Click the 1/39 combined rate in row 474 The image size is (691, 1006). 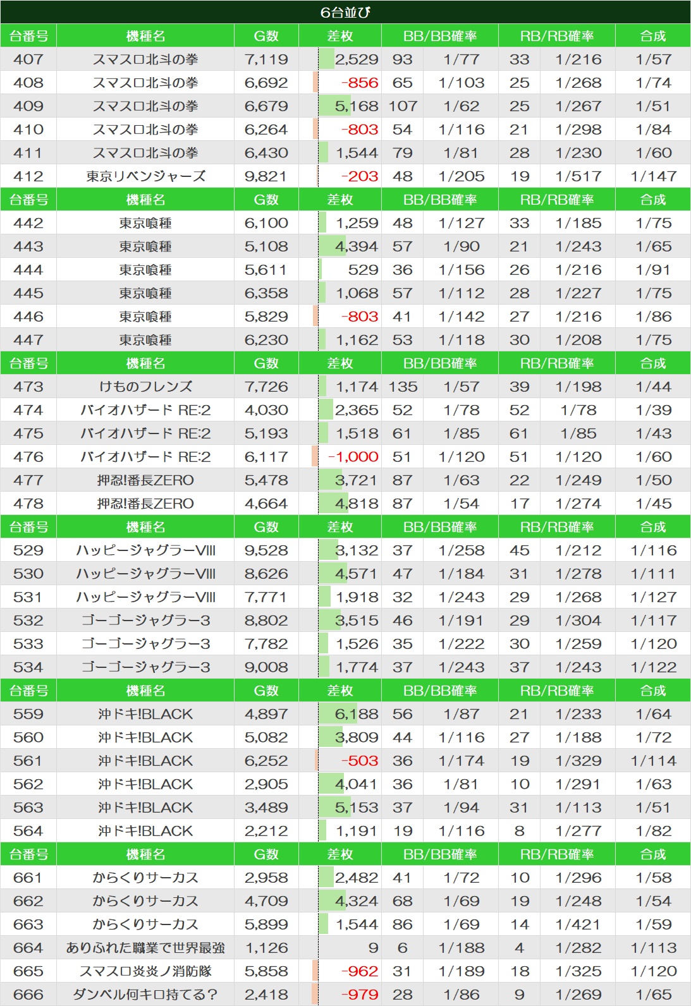click(653, 410)
